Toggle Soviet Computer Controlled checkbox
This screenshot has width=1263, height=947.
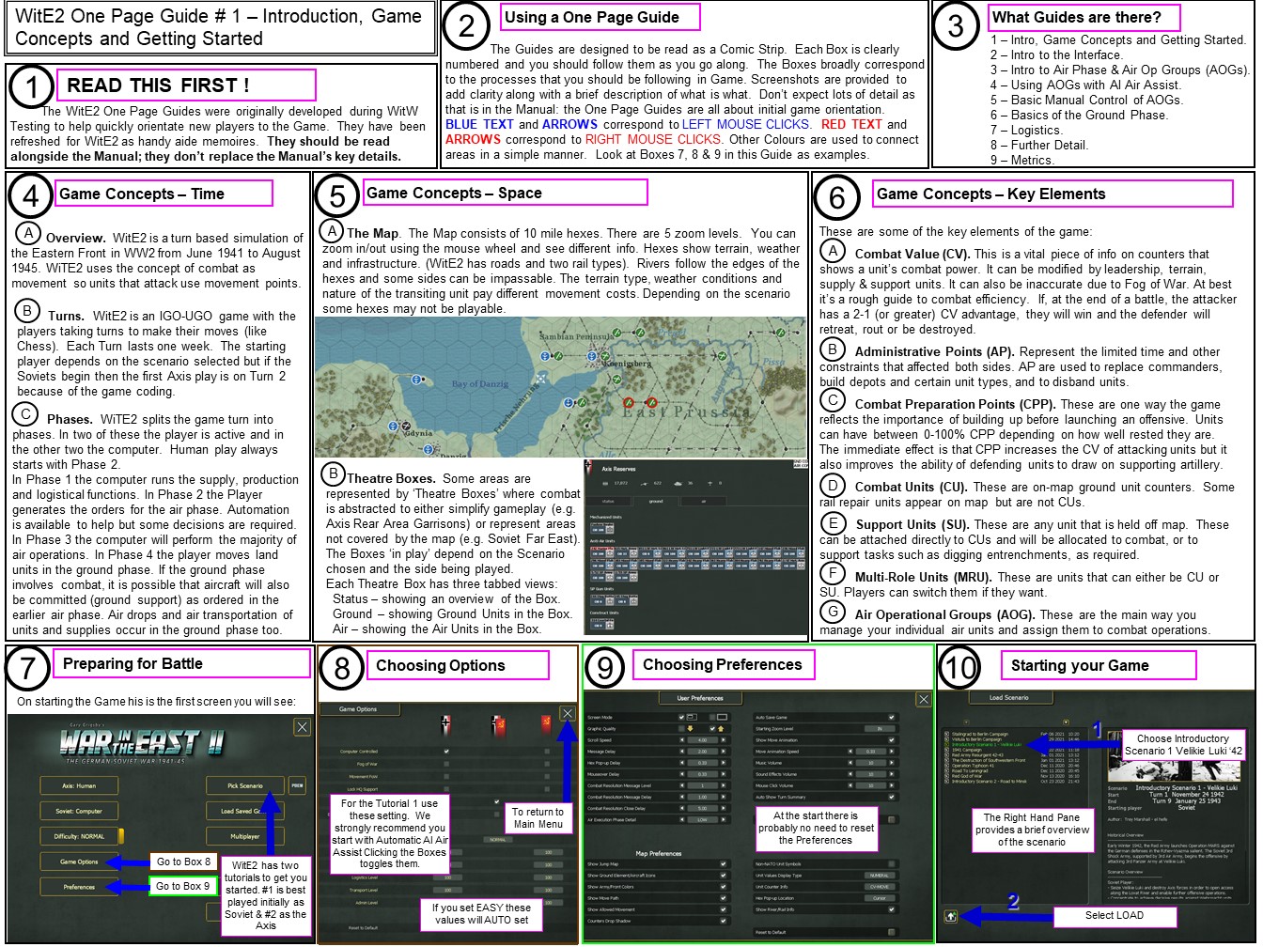[546, 752]
